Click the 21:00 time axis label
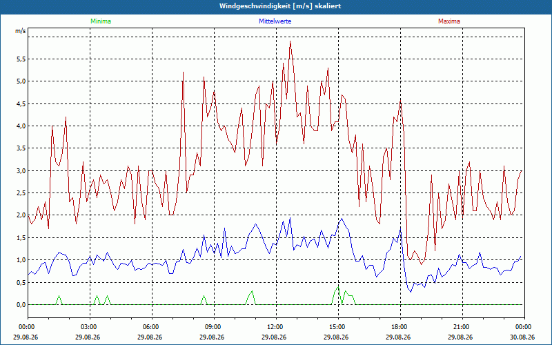Viewport: 552px width, 345px height. coord(462,327)
